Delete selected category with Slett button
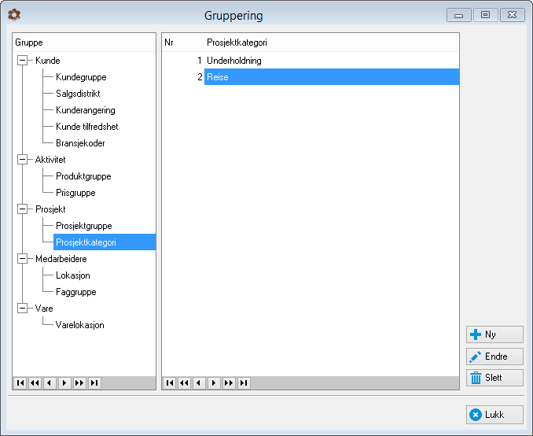The height and width of the screenshot is (436, 533). click(x=494, y=378)
